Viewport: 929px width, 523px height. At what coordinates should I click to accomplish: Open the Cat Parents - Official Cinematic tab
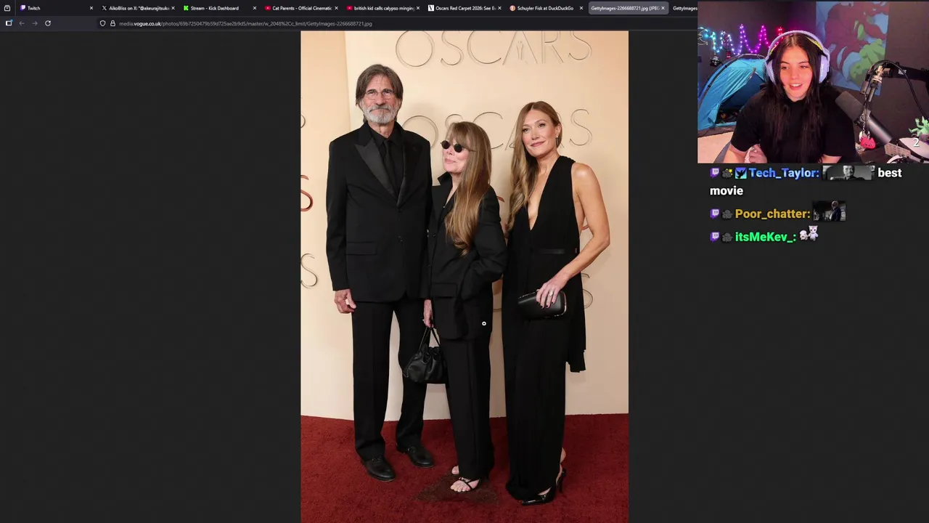tap(300, 8)
